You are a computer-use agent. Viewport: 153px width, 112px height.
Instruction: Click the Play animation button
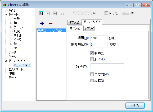41,13
